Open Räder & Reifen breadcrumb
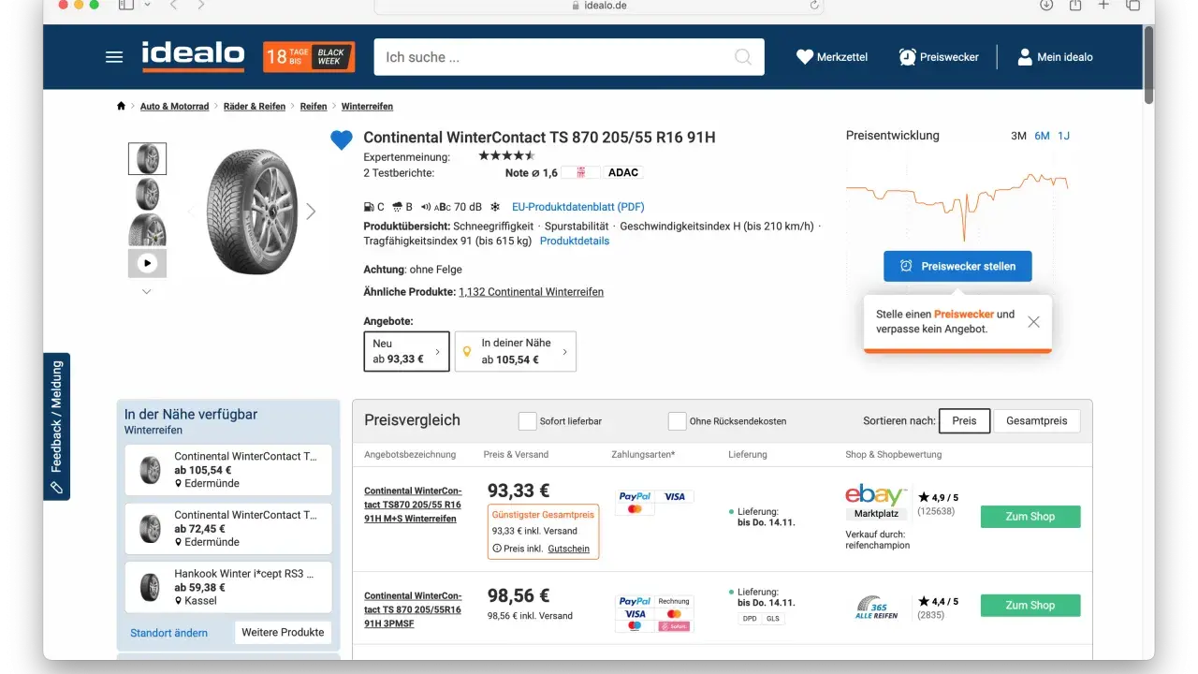This screenshot has width=1198, height=674. [255, 107]
